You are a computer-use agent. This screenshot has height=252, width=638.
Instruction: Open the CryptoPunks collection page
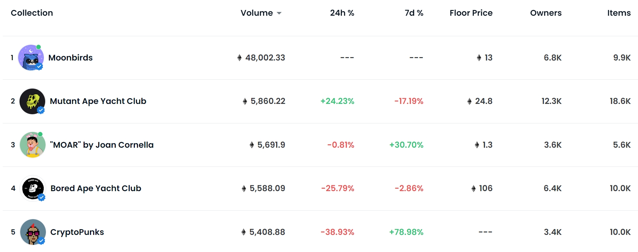pyautogui.click(x=77, y=232)
